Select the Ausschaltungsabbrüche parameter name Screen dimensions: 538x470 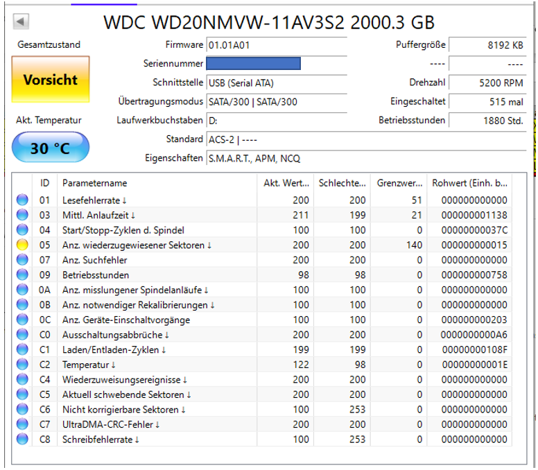pos(115,335)
